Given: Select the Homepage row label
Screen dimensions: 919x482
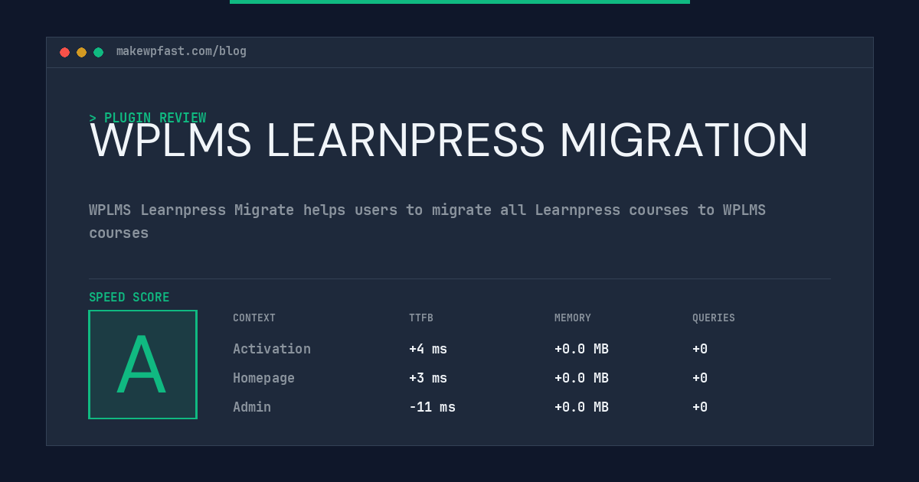Looking at the screenshot, I should tap(263, 378).
